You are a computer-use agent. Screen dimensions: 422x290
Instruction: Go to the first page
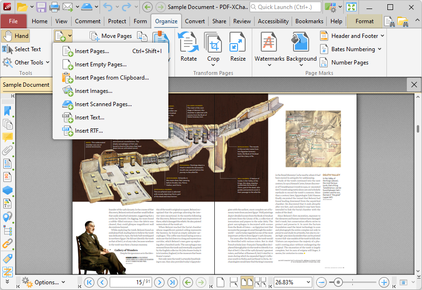point(89,282)
